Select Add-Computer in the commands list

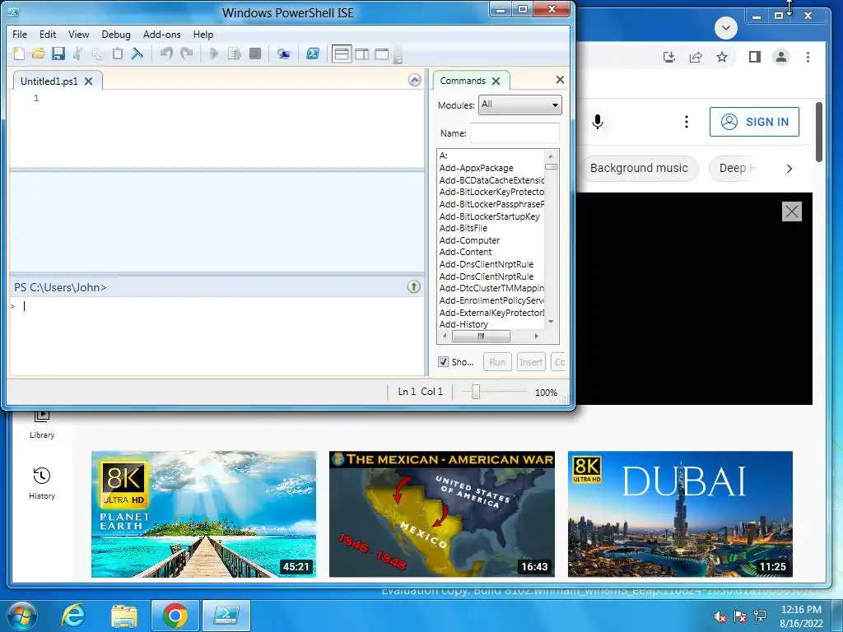(469, 240)
